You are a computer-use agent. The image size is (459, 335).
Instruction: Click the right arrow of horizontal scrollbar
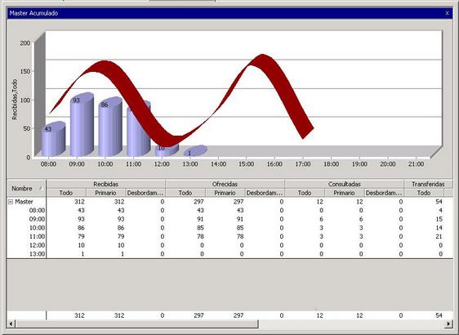(448, 324)
